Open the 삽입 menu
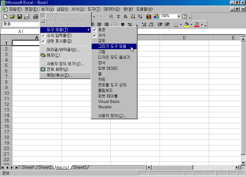This screenshot has height=177, width=246. tap(63, 9)
